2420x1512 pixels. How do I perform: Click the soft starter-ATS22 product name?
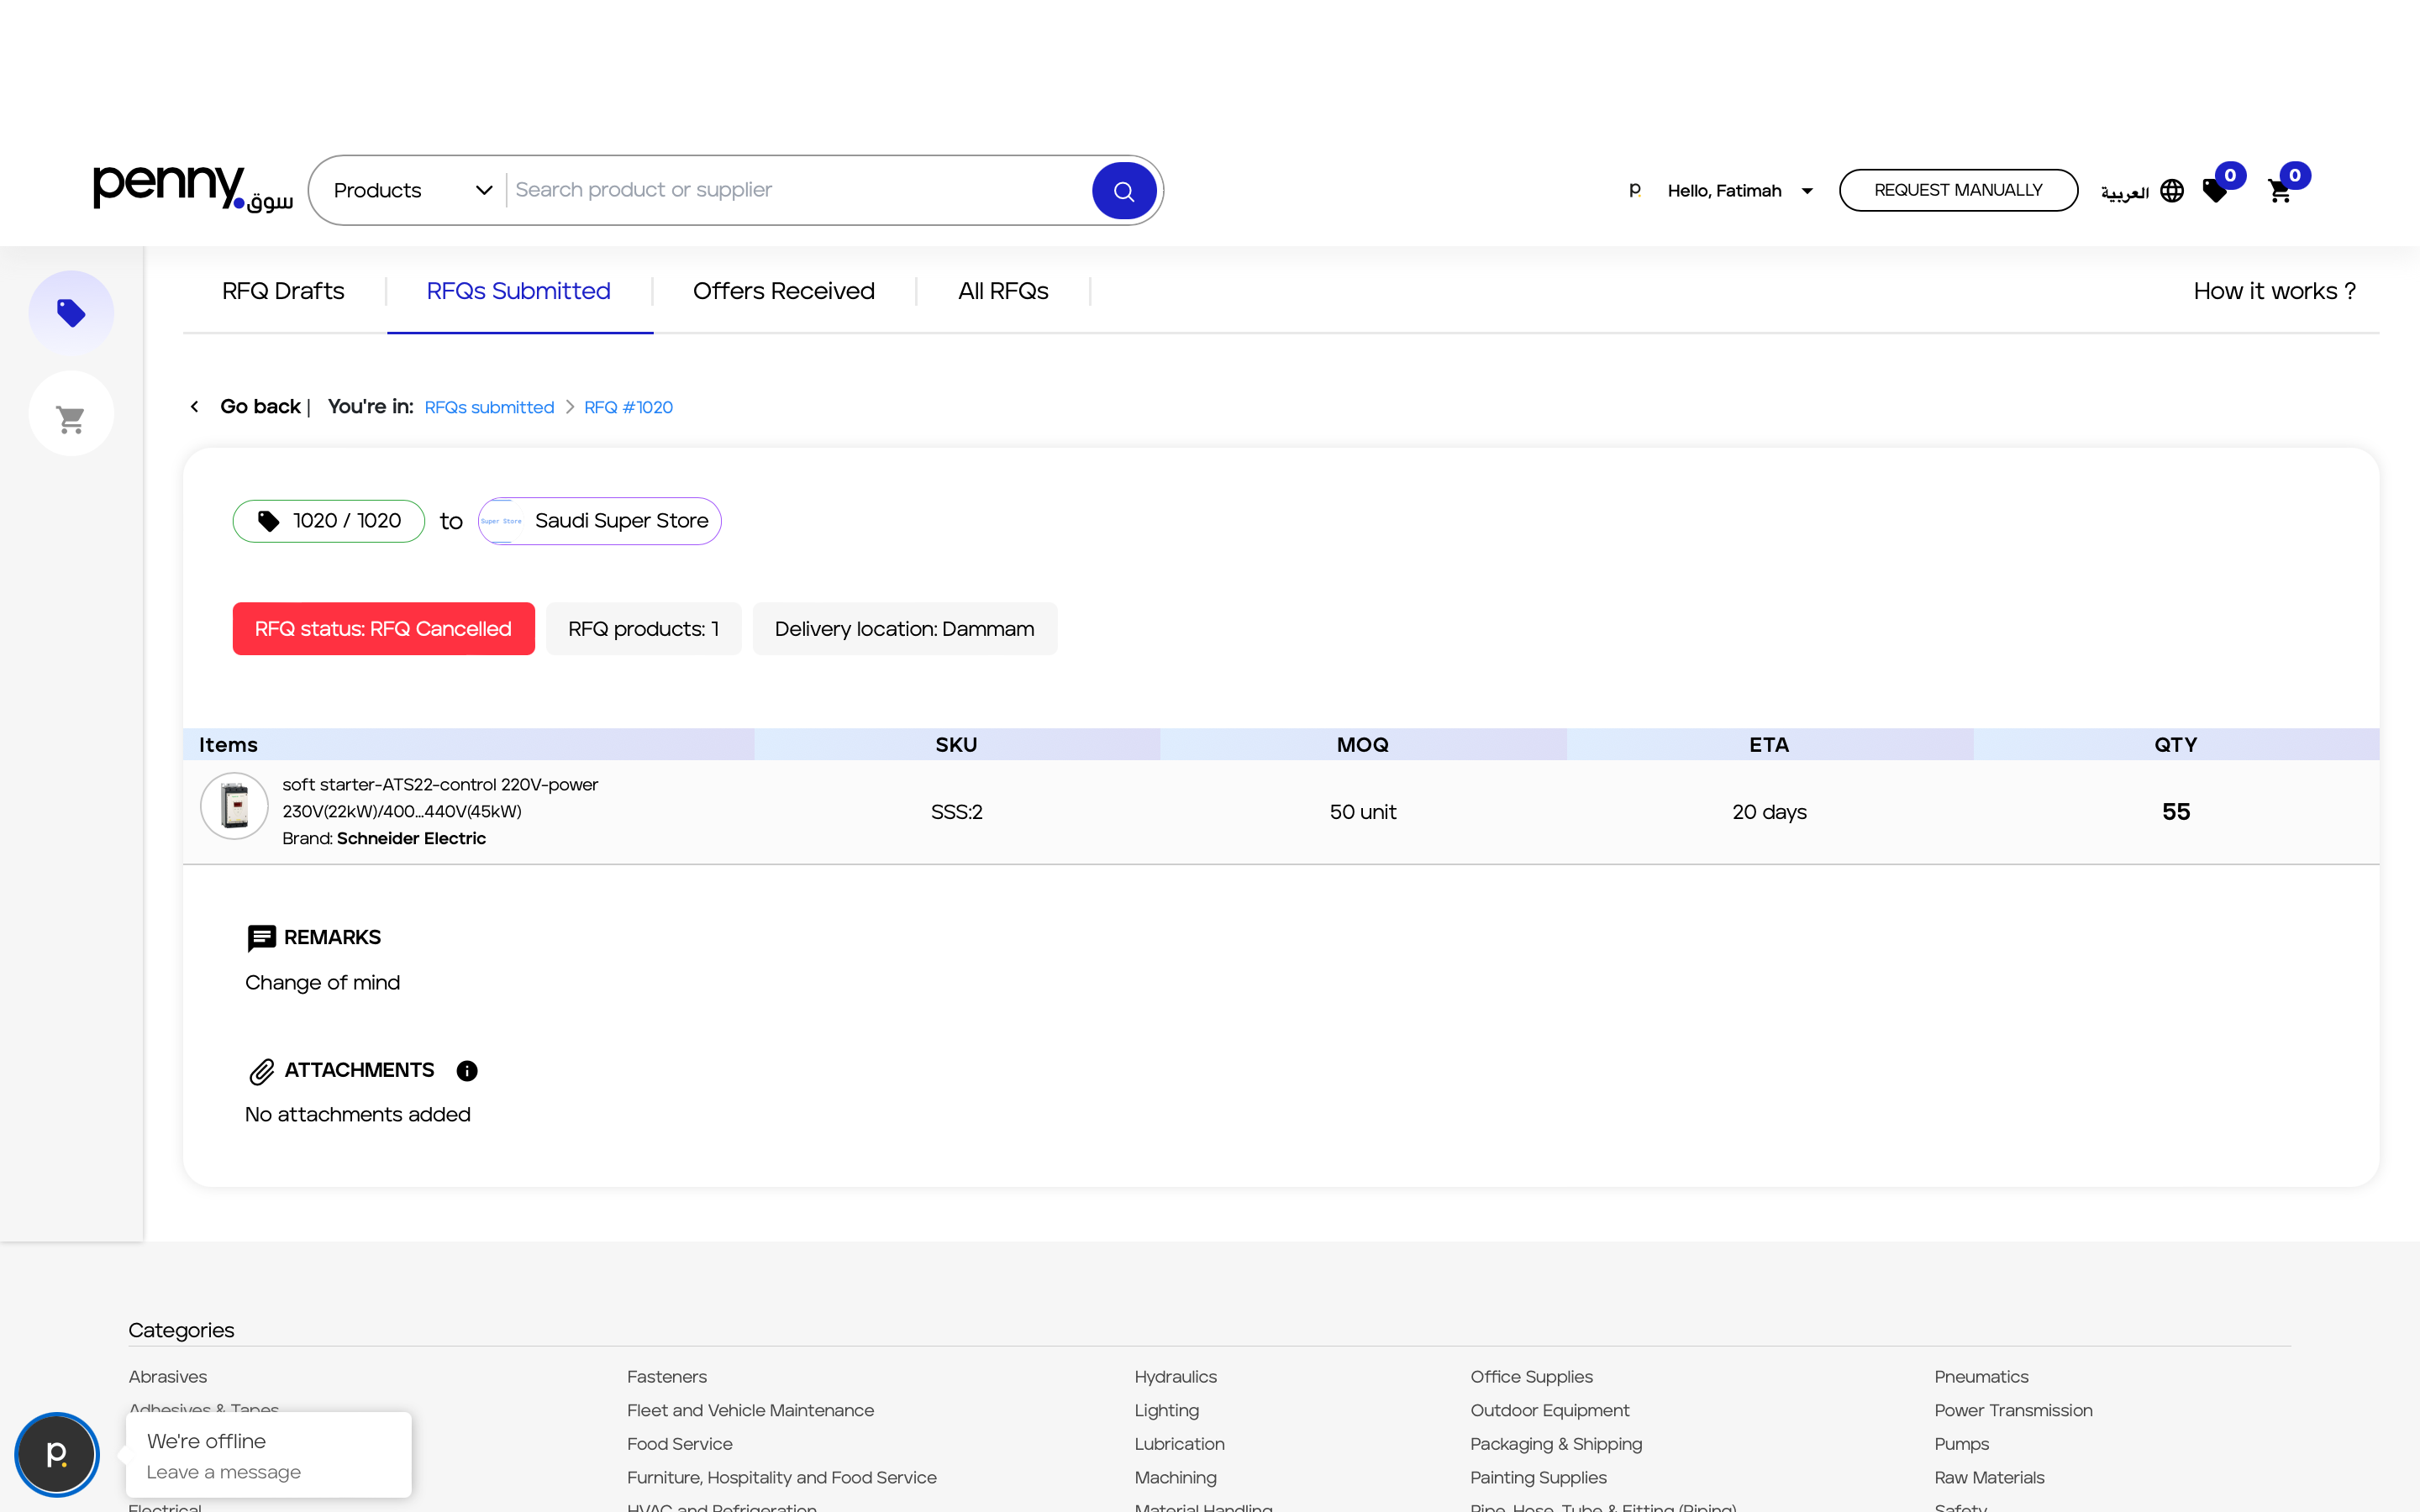pyautogui.click(x=440, y=798)
